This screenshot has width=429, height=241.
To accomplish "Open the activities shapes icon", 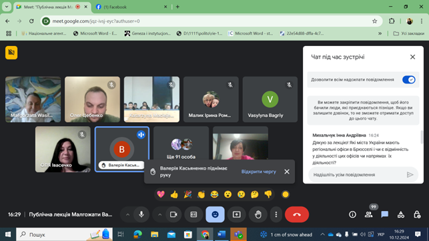I will point(401,214).
